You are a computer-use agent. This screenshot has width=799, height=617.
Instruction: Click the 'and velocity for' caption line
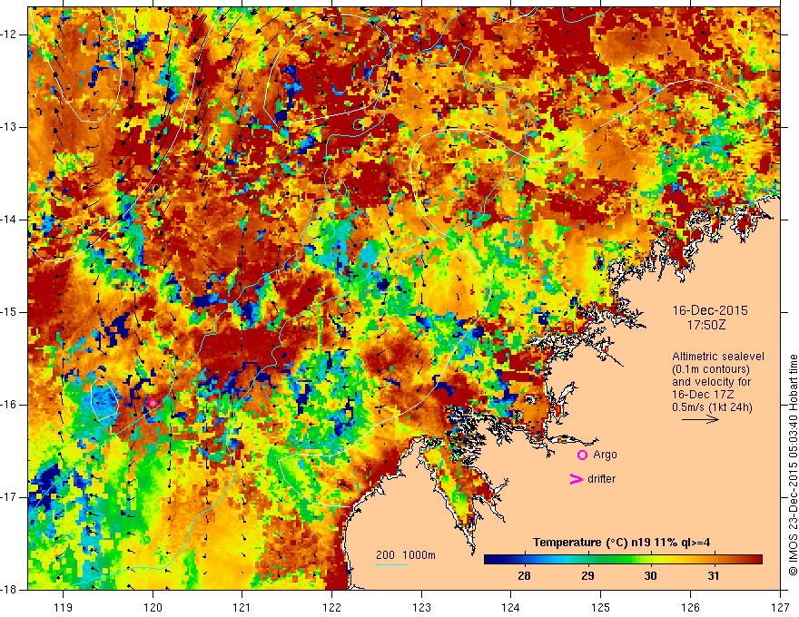click(x=711, y=382)
